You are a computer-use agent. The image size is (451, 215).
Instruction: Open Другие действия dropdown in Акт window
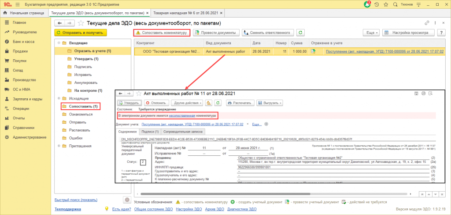[188, 103]
